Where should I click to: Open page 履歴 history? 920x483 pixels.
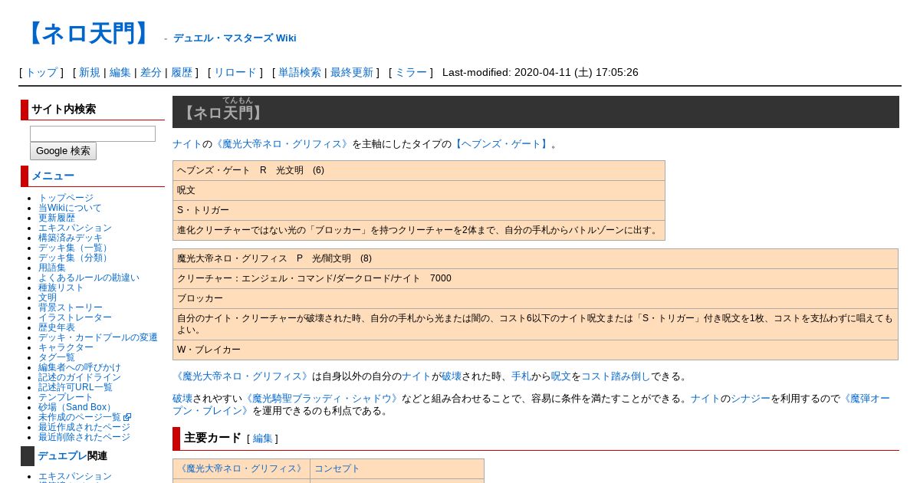click(182, 72)
